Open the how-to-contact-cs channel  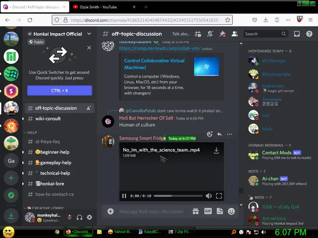[x=54, y=194]
